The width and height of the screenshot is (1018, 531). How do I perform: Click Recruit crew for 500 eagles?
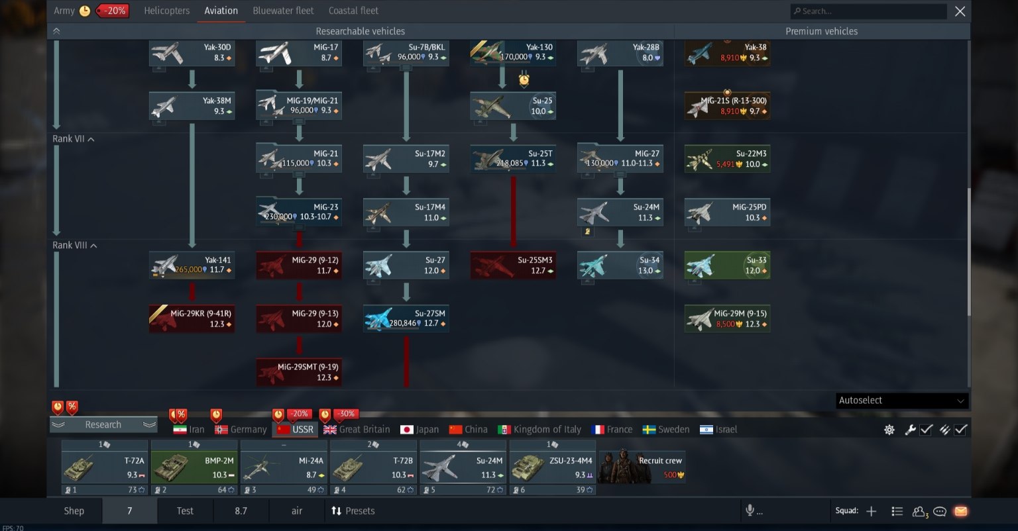tap(642, 467)
